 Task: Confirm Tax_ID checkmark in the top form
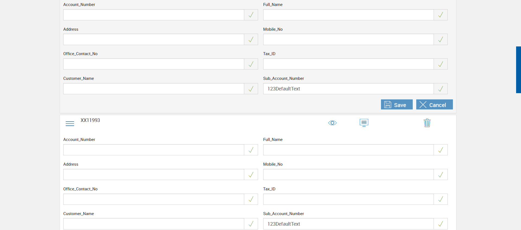click(440, 64)
